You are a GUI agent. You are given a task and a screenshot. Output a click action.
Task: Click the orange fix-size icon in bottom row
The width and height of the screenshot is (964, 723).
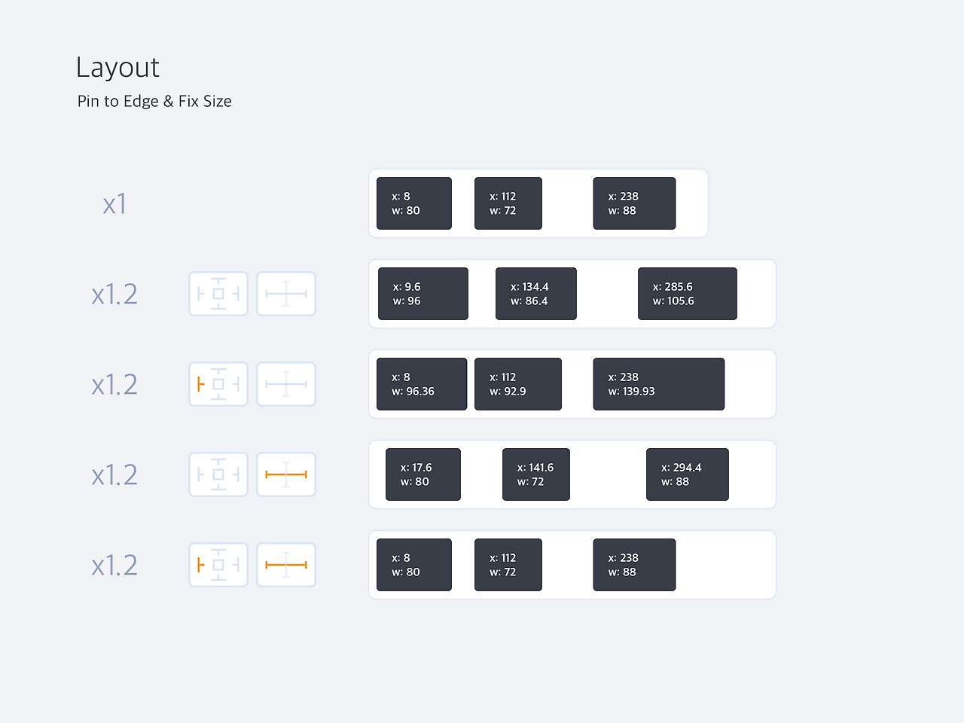[x=286, y=565]
